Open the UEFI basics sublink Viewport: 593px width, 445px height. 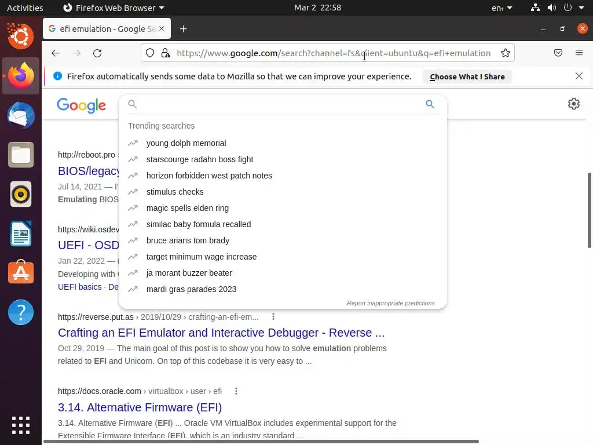click(80, 287)
